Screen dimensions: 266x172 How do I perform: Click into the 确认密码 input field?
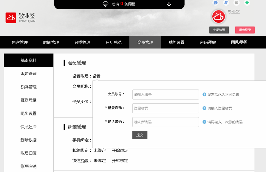tap(166, 122)
